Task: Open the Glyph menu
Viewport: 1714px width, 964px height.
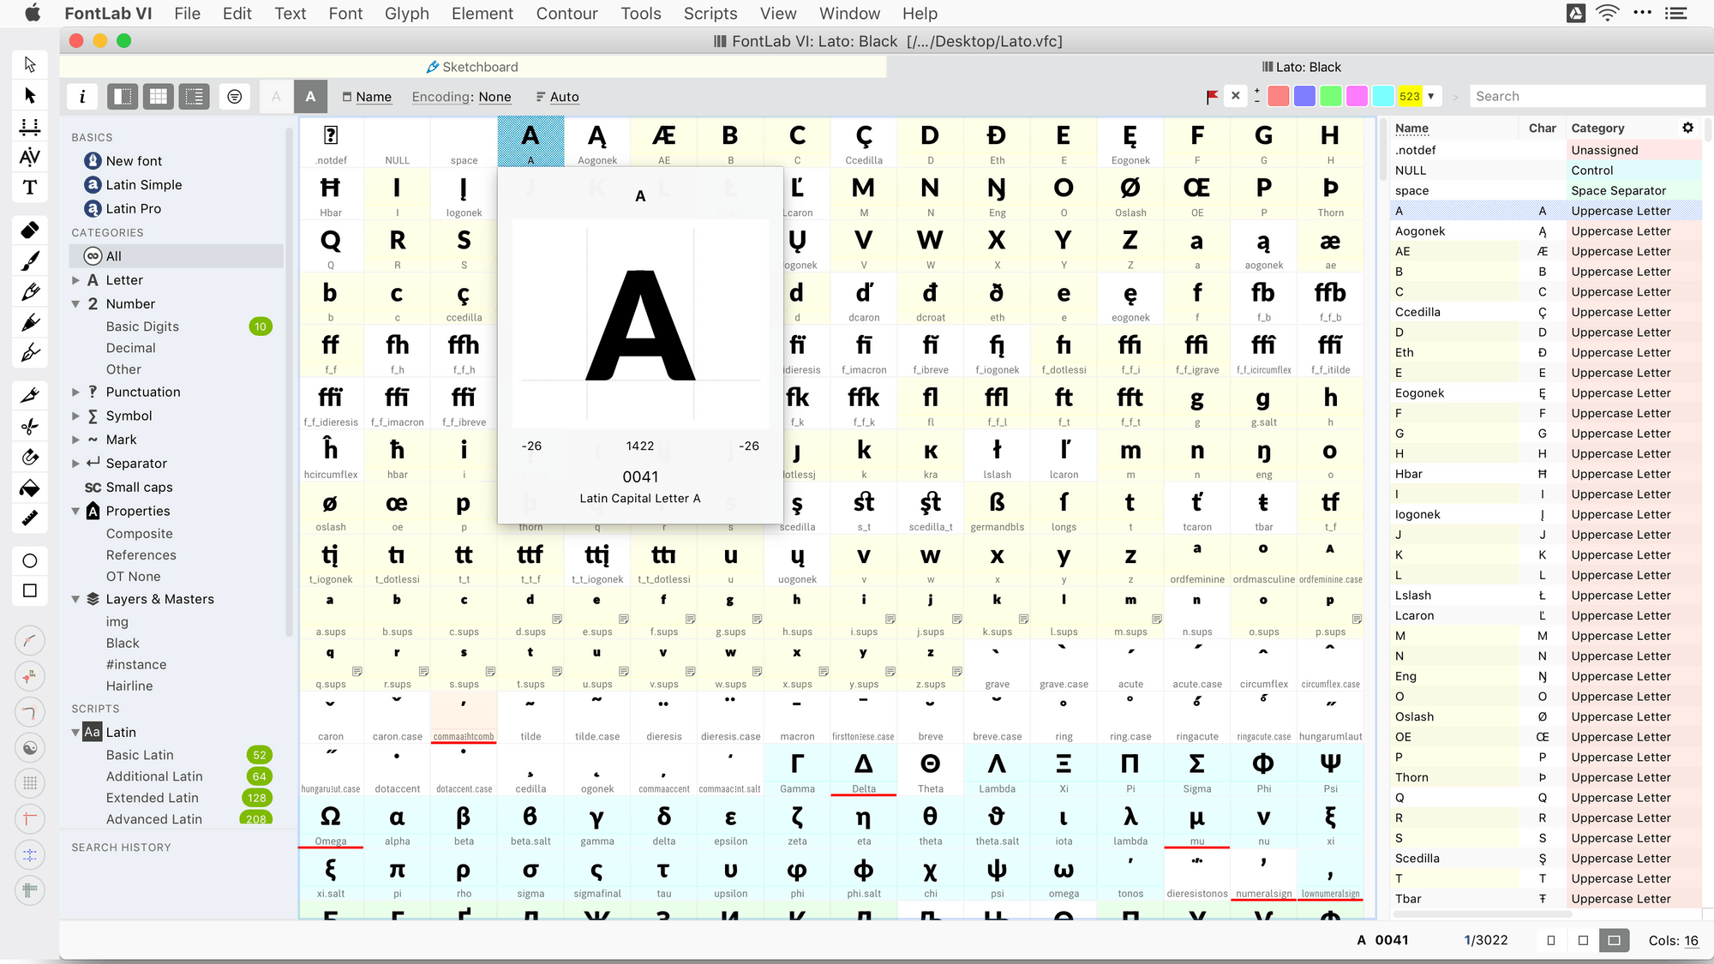Action: click(407, 13)
